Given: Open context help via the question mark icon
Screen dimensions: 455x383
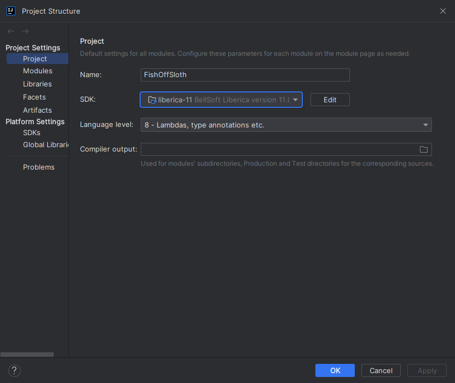Looking at the screenshot, I should pos(14,370).
